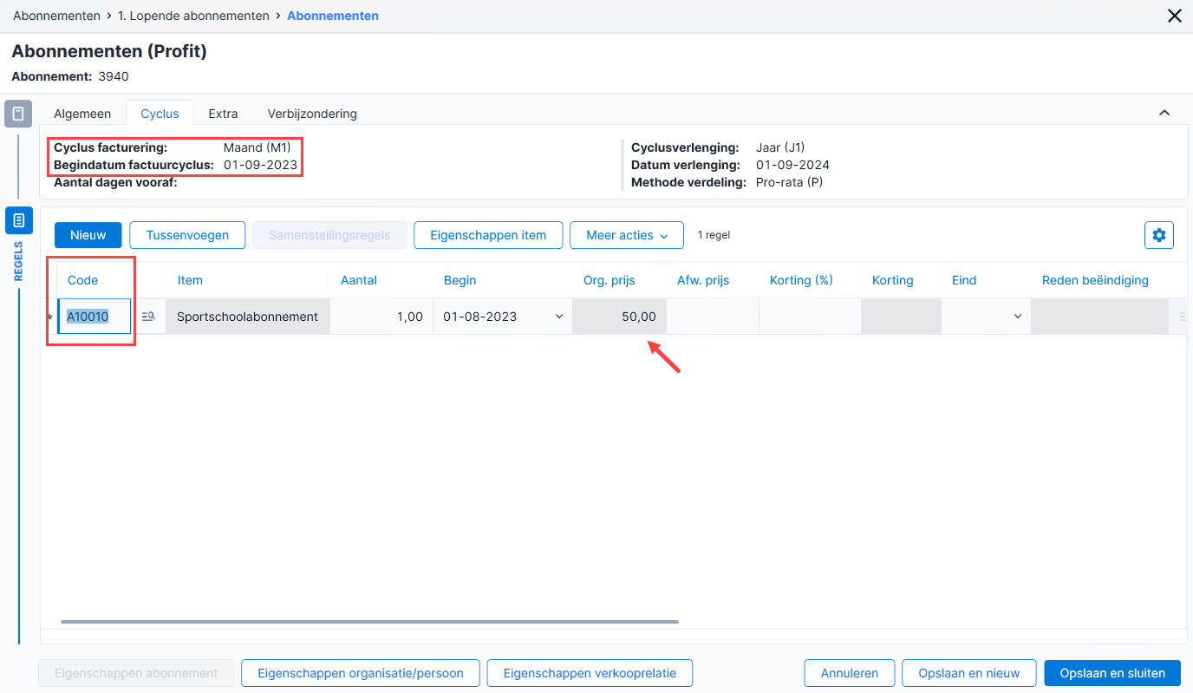Close the Abonnementen window with X
Viewport: 1193px width, 693px height.
coord(1175,16)
